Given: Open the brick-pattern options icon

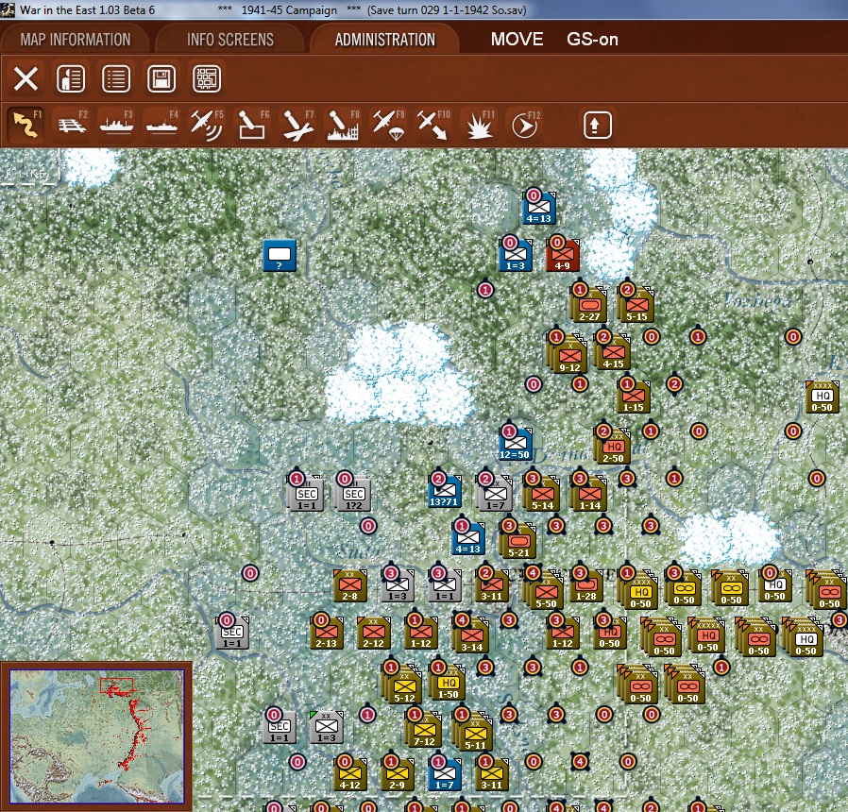Looking at the screenshot, I should tap(207, 79).
